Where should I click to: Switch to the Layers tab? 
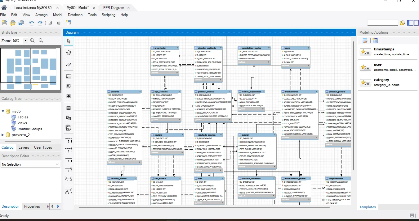click(24, 147)
